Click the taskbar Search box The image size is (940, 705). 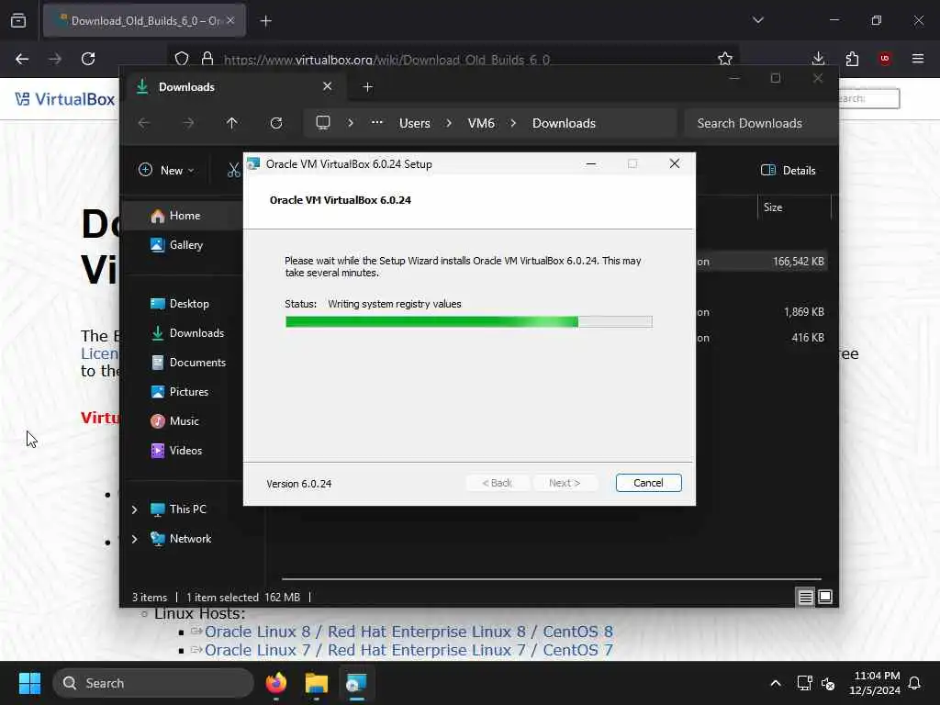153,683
